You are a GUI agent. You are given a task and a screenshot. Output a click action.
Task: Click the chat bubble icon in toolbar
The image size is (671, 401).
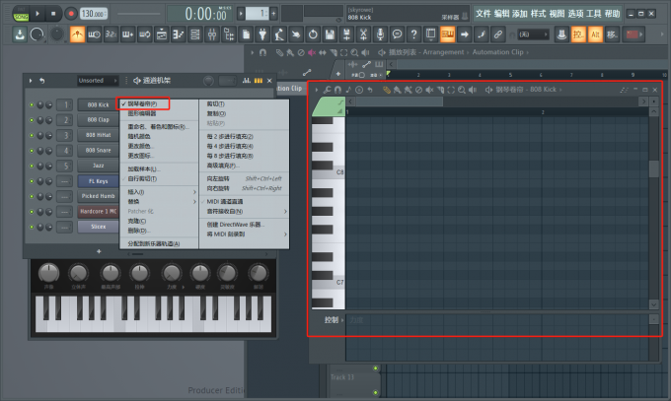coord(397,34)
